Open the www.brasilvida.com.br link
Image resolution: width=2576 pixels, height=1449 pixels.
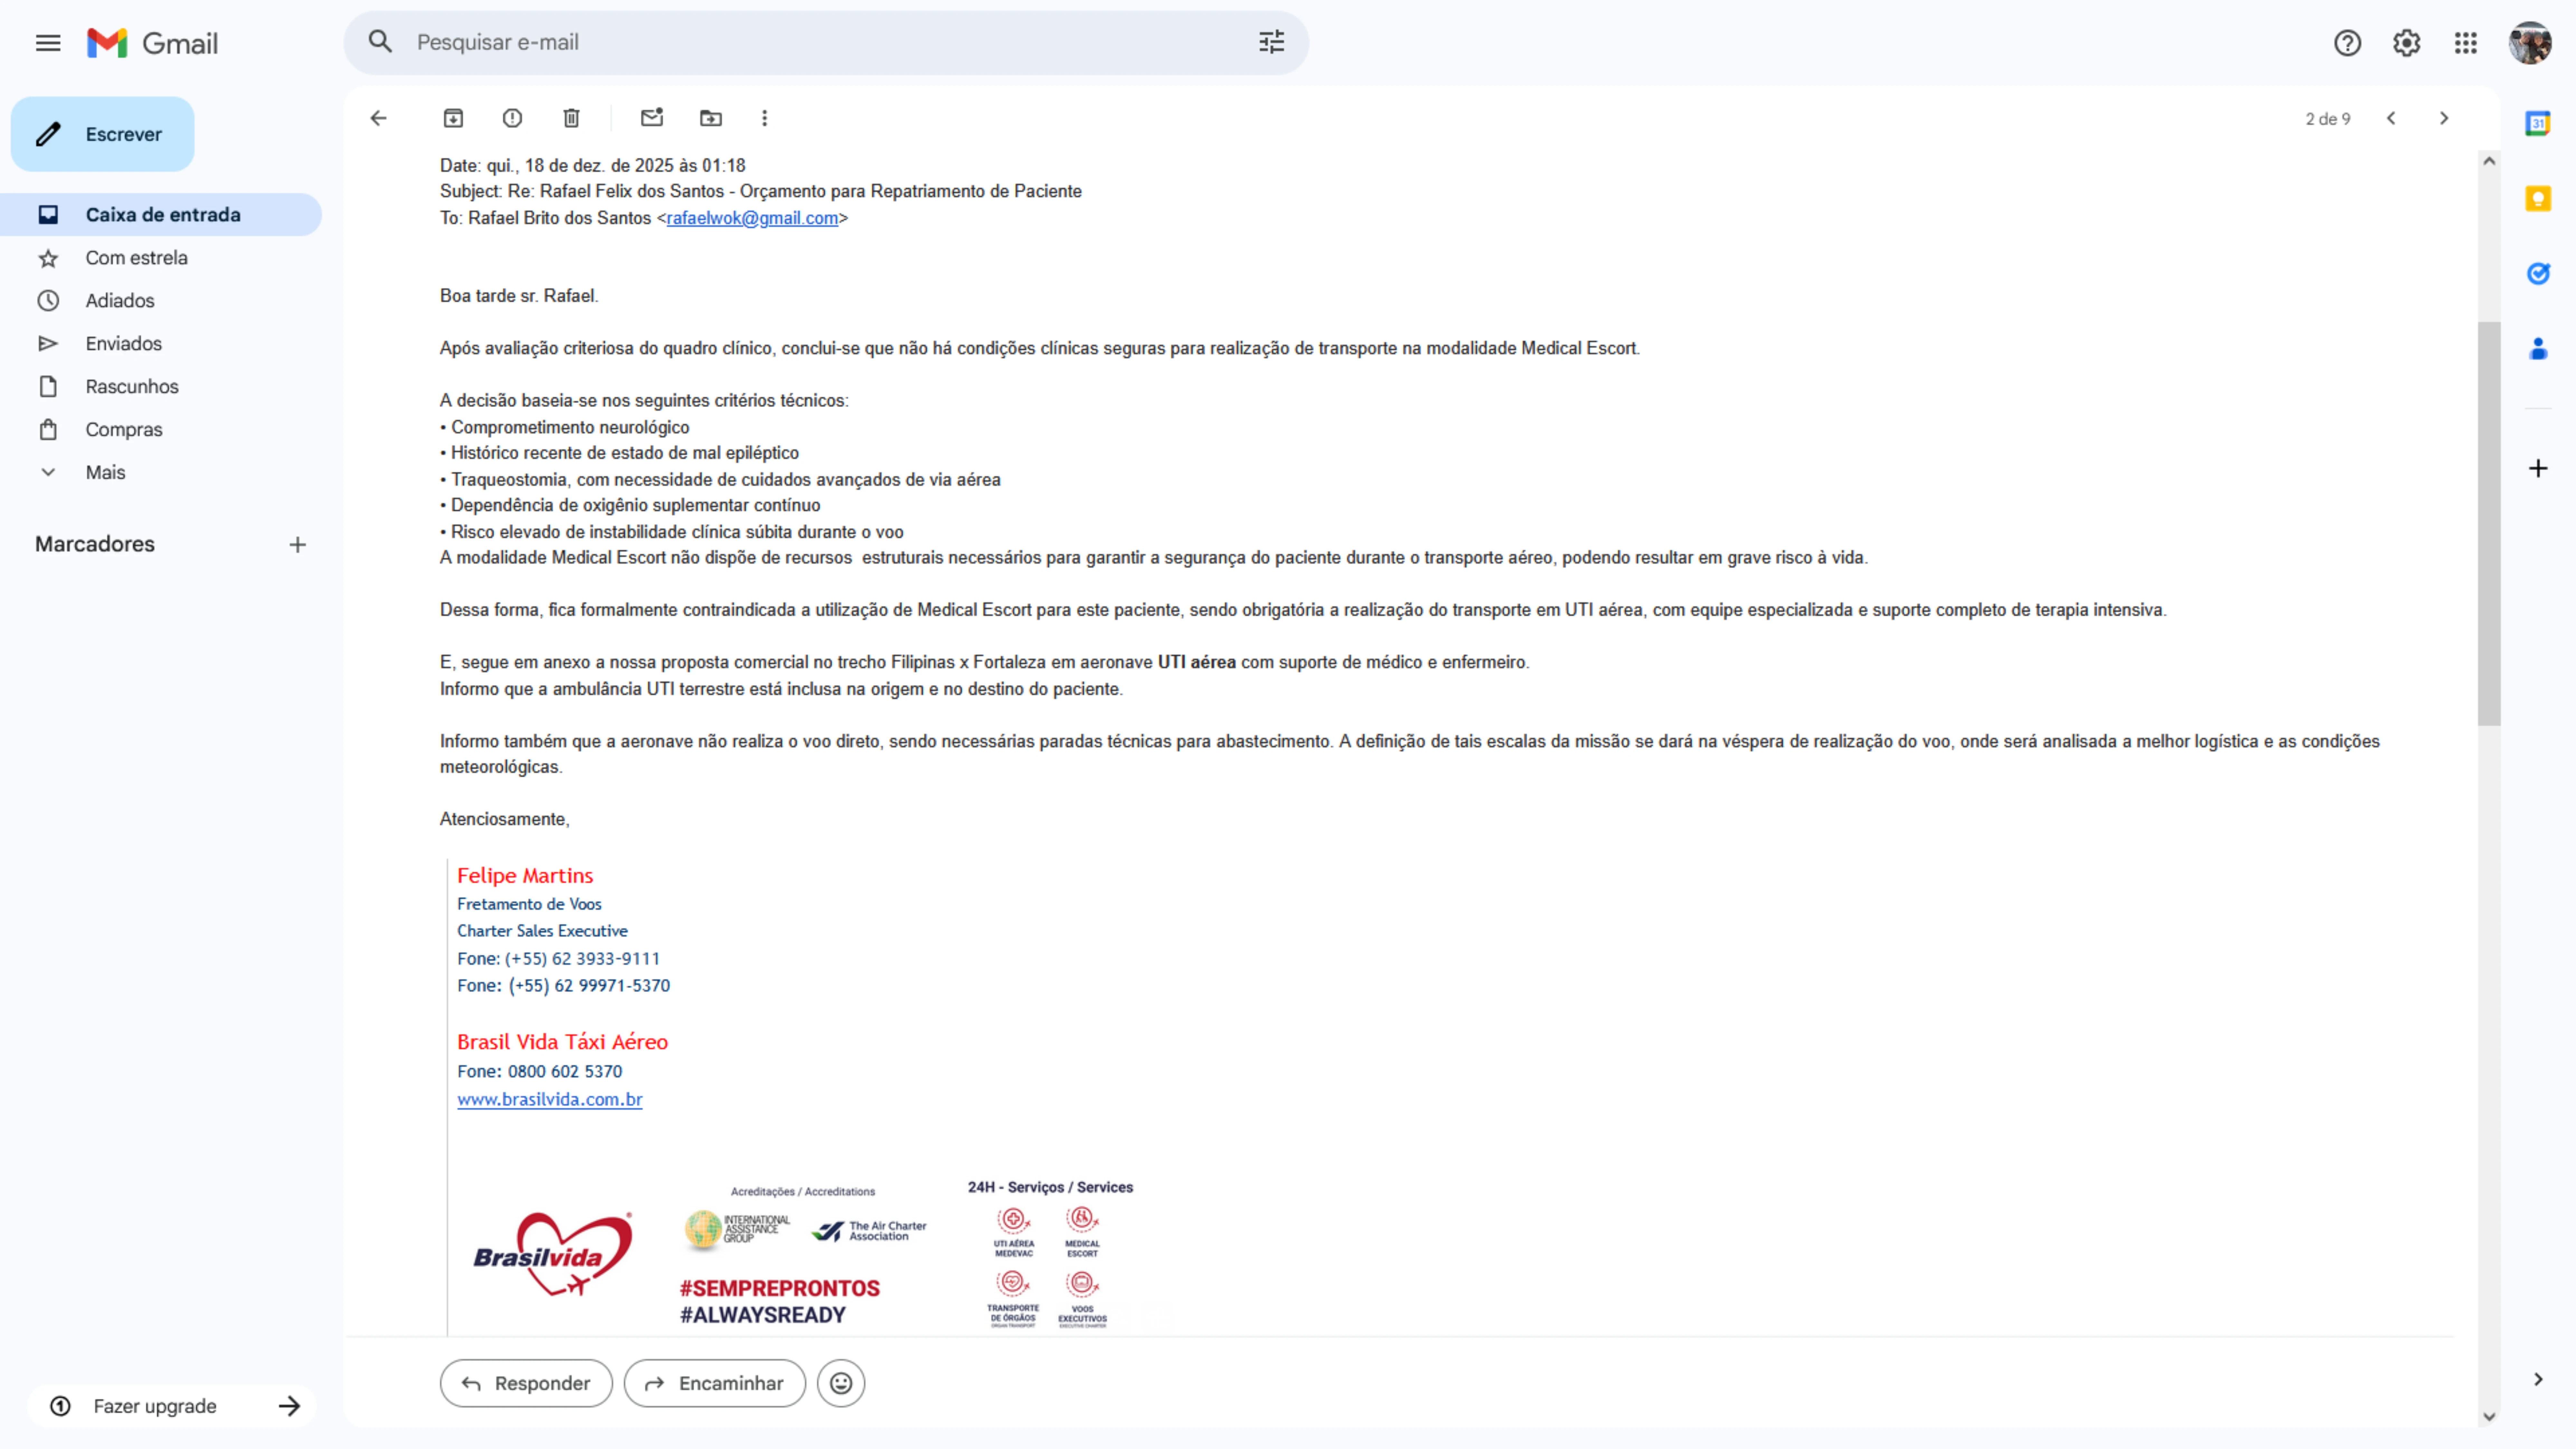(549, 1099)
